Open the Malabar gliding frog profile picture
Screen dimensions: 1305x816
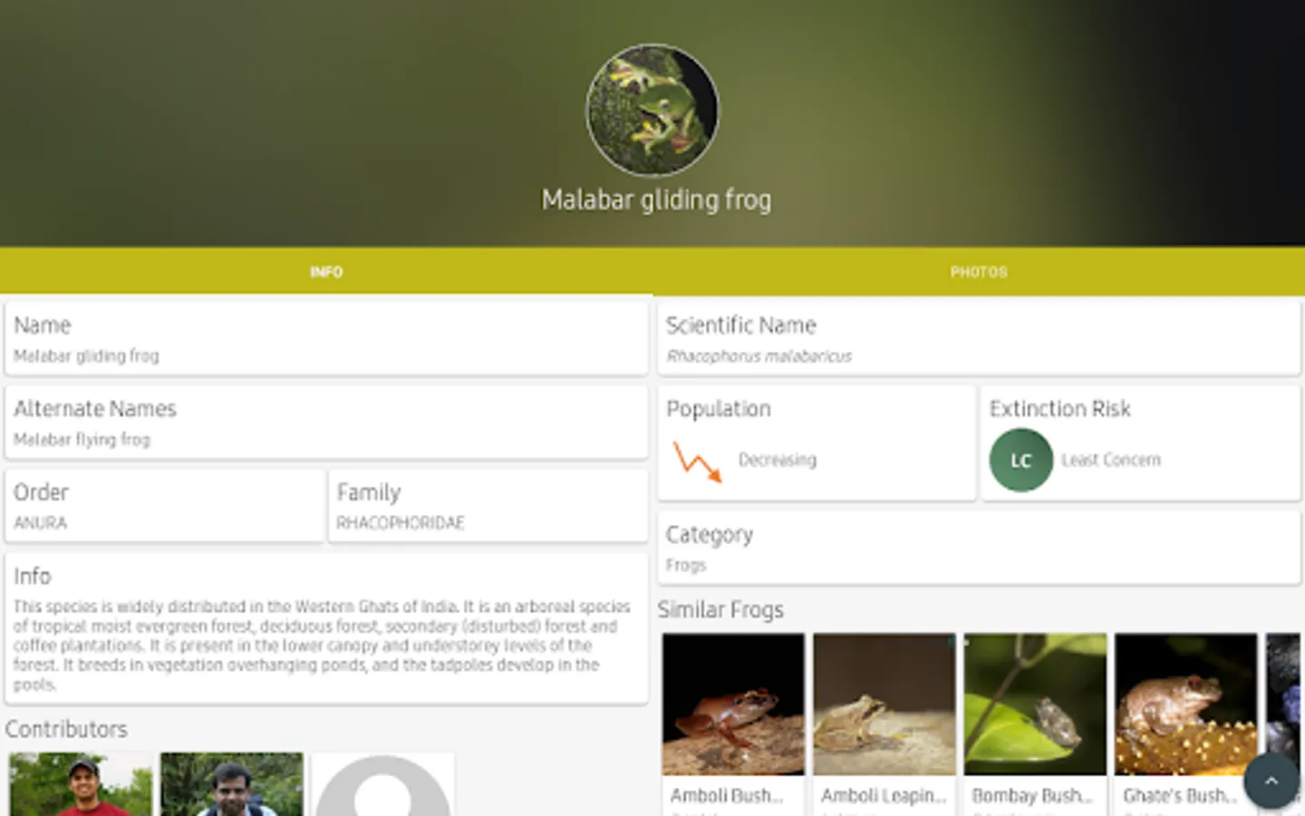652,110
